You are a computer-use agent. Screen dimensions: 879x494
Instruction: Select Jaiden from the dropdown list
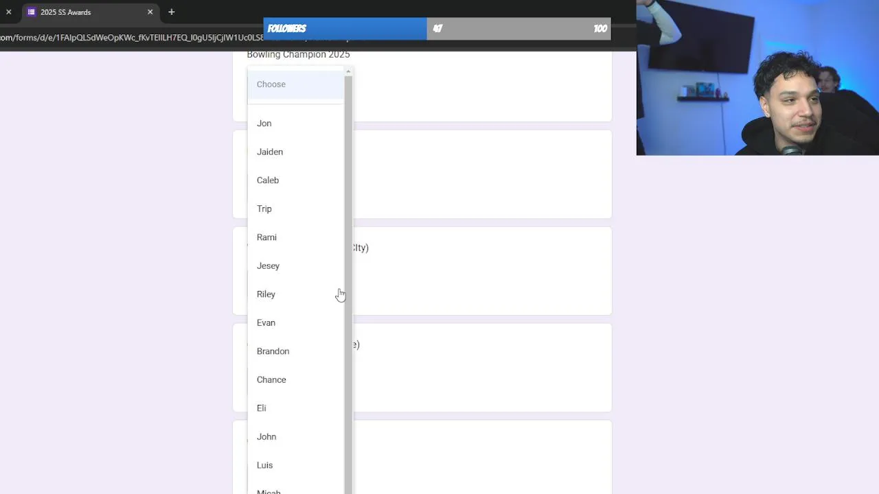coord(296,152)
